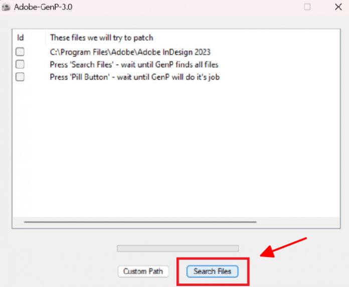
Task: Click the blank area of the file list
Action: pos(176,150)
